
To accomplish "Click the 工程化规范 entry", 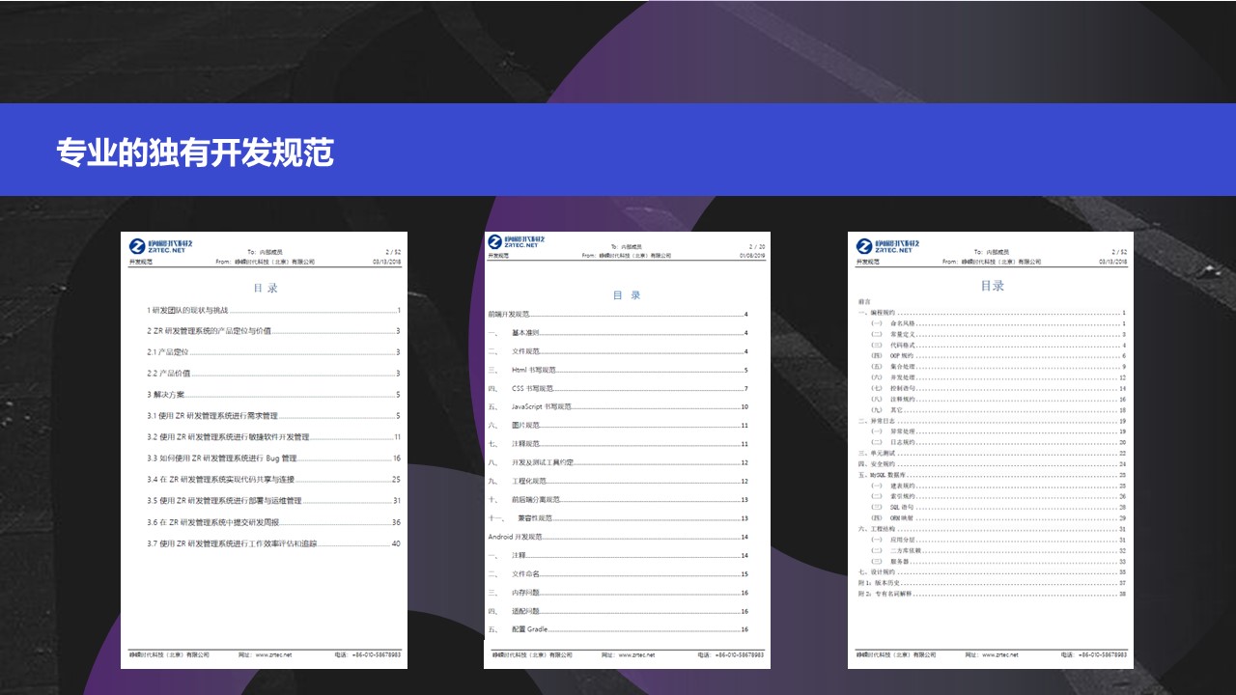I will point(618,481).
